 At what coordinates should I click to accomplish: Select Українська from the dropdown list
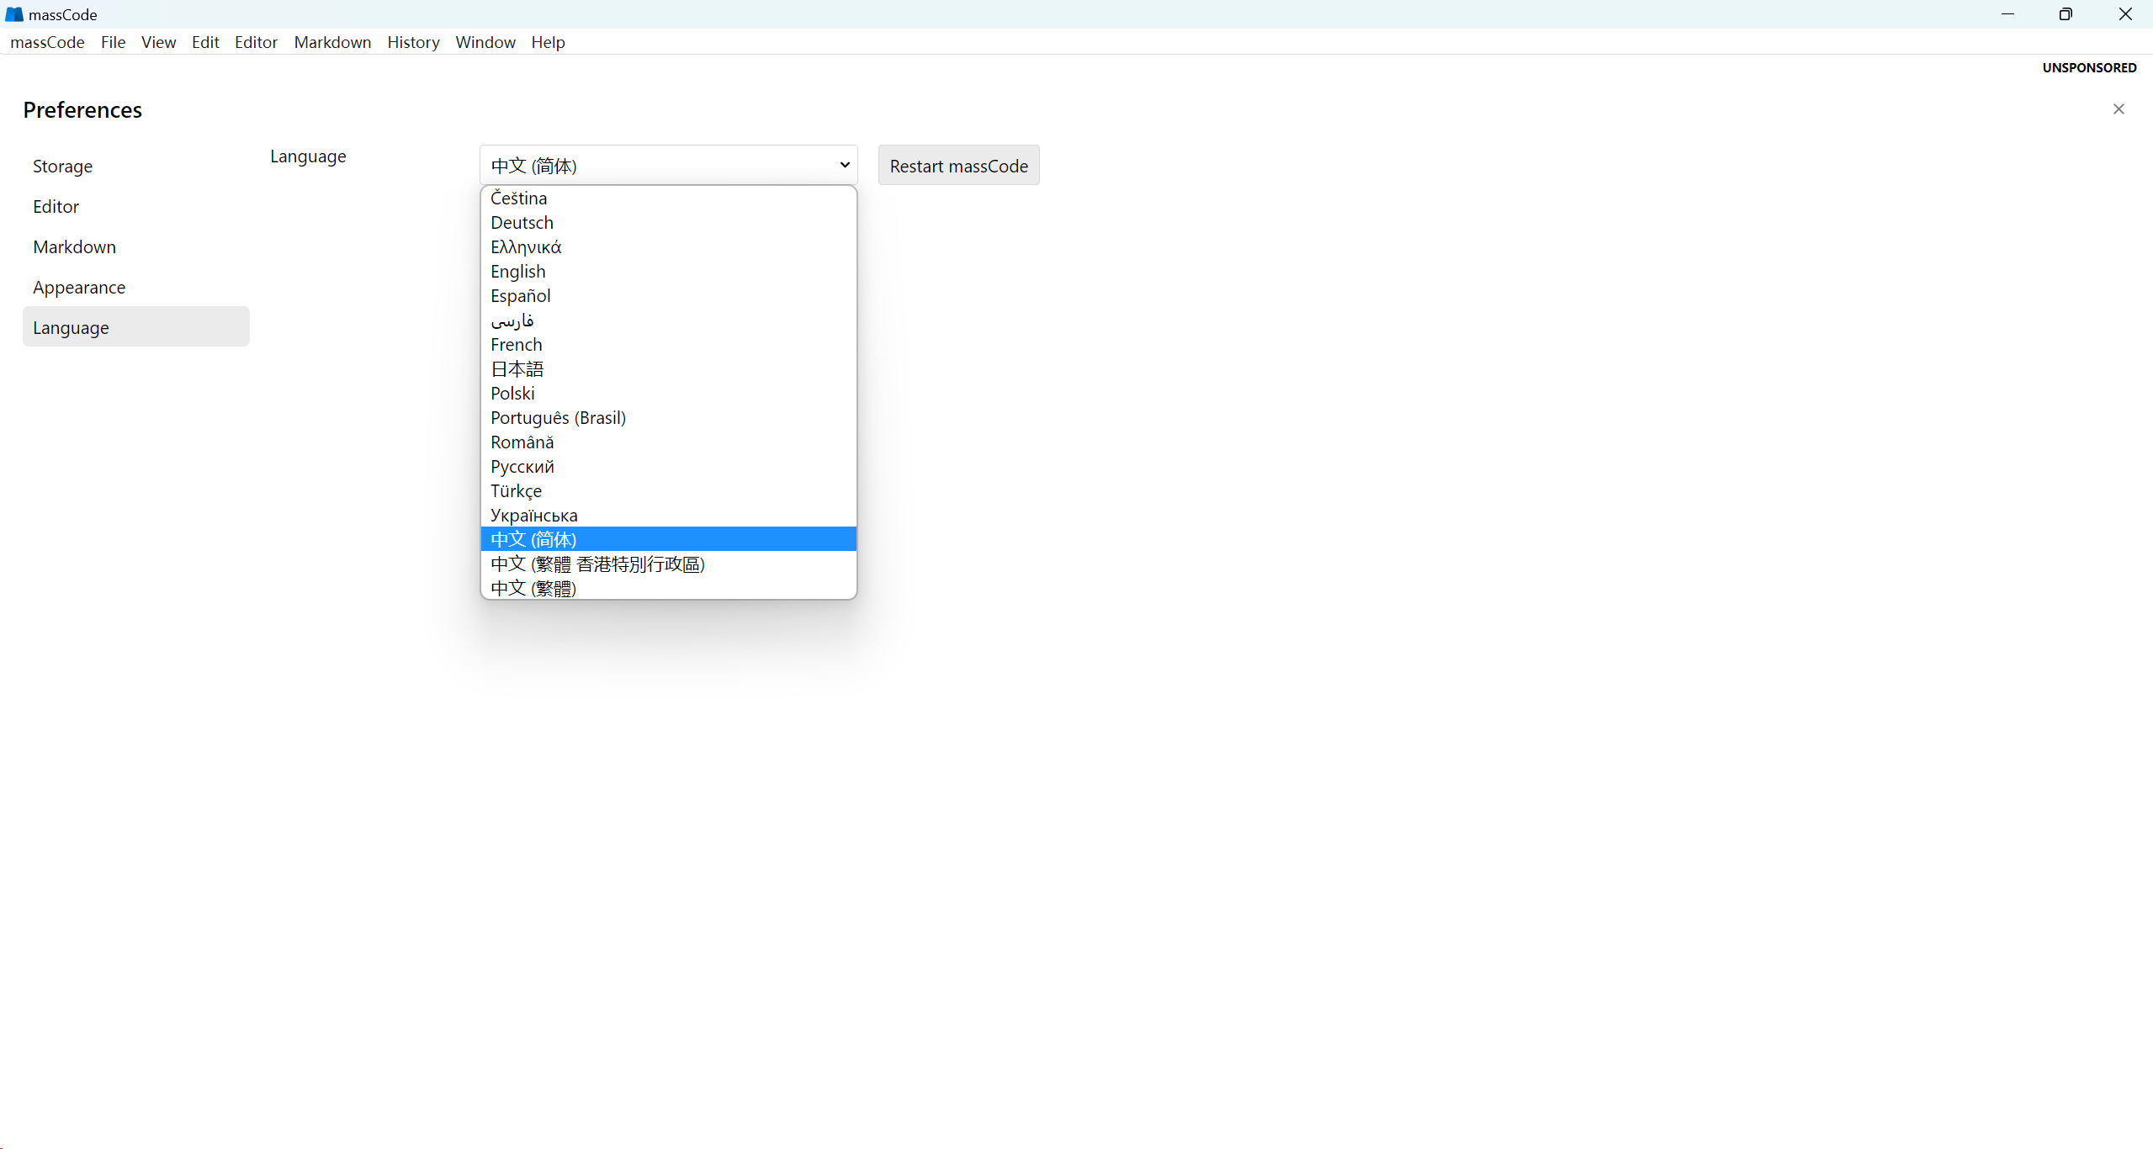[533, 516]
